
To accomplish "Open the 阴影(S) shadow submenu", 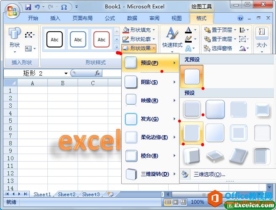I will pos(151,82).
